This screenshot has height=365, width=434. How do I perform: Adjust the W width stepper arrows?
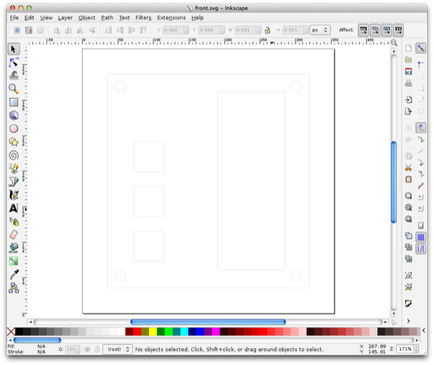tap(258, 30)
